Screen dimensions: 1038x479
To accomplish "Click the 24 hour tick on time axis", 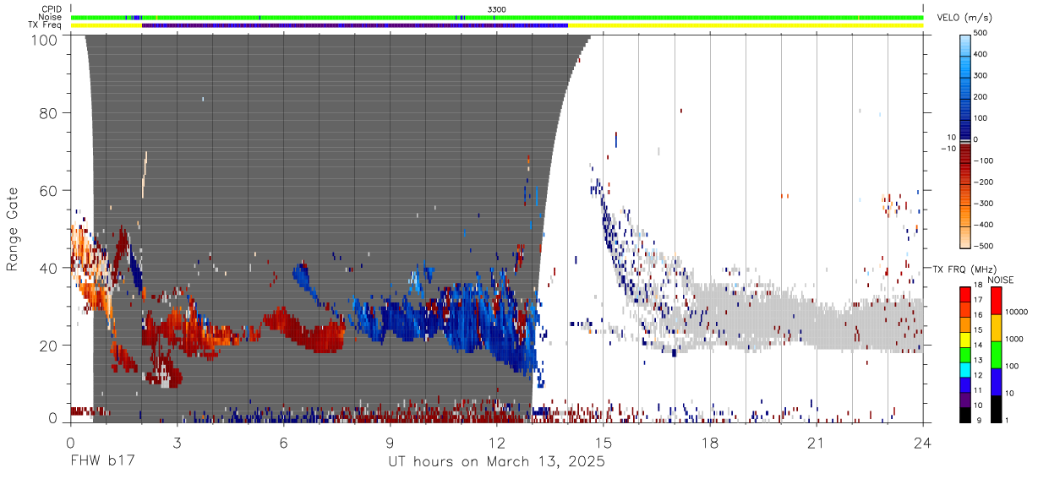I will [x=923, y=442].
